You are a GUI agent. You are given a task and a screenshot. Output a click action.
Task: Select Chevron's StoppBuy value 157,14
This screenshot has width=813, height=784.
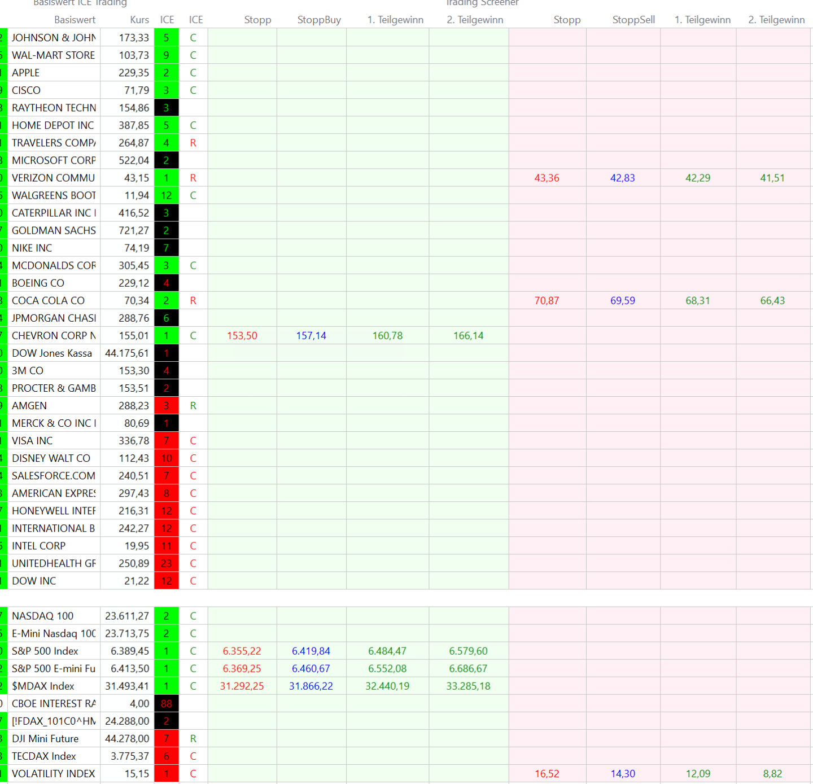(311, 336)
